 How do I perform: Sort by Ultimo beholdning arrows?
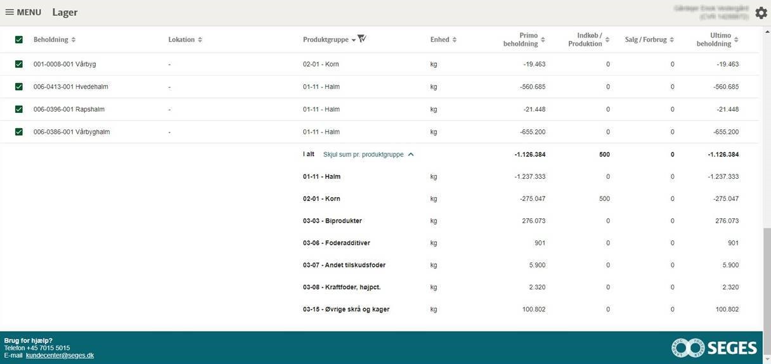(x=737, y=39)
